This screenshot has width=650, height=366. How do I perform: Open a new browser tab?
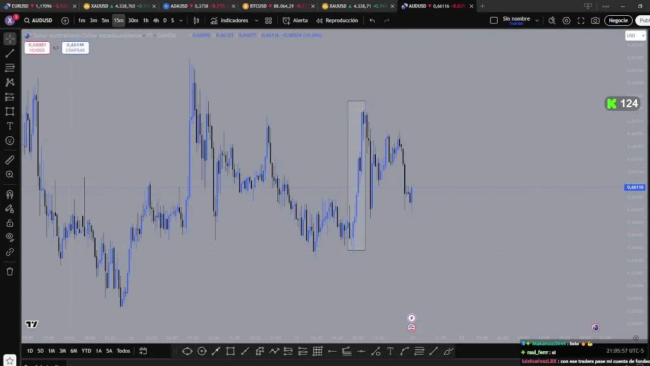click(x=482, y=6)
